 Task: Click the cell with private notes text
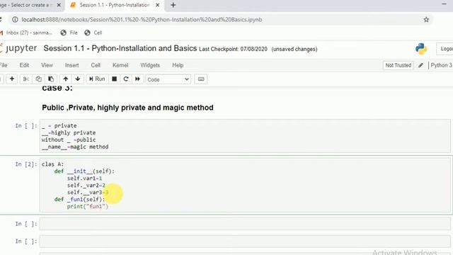click(245, 136)
